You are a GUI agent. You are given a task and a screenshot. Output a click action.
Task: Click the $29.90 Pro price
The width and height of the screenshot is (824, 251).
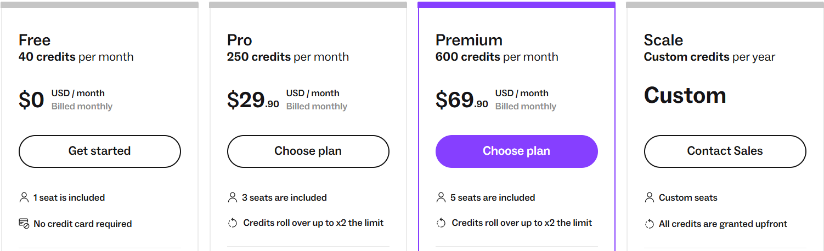tap(253, 100)
